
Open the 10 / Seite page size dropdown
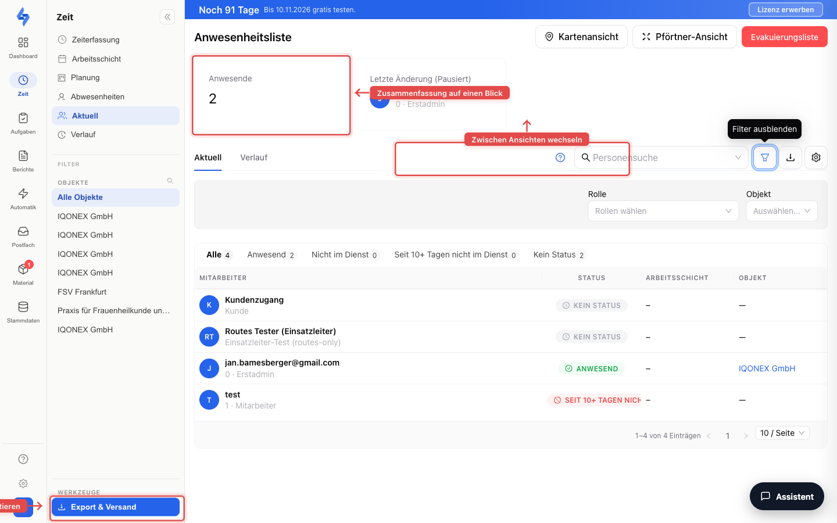coord(782,433)
